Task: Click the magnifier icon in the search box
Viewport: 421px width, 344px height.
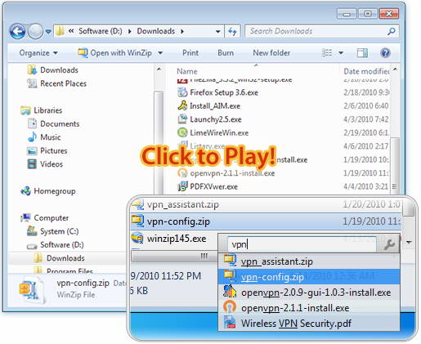Action: pos(392,31)
